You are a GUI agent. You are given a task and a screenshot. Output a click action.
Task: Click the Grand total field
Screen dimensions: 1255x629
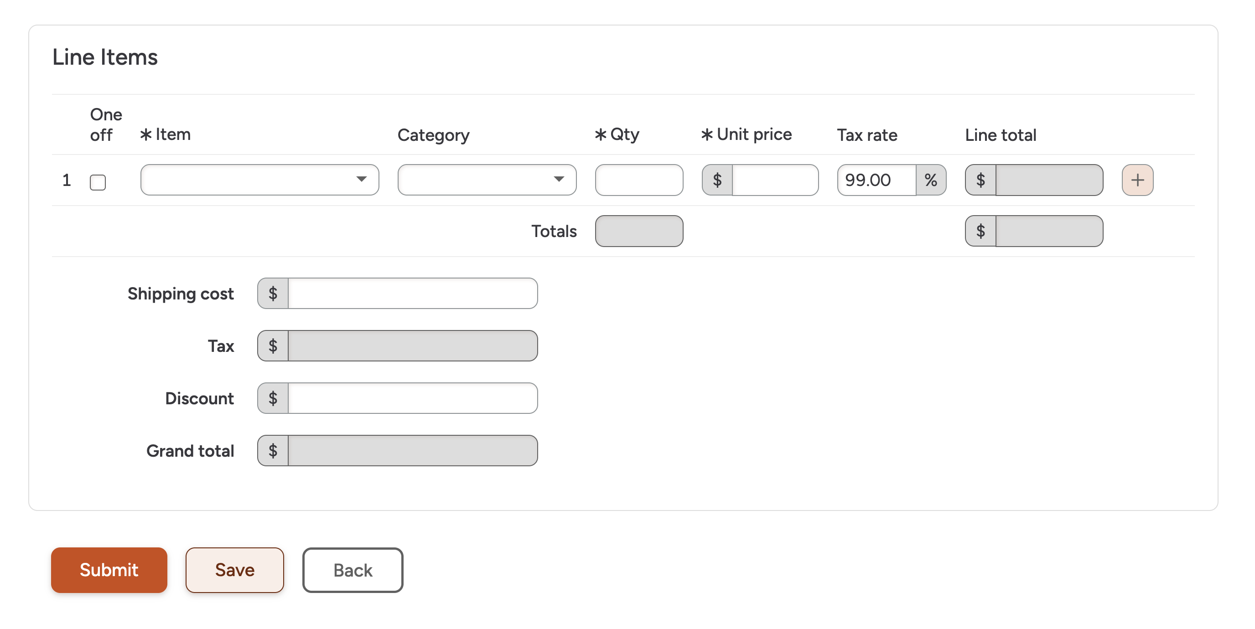(412, 450)
